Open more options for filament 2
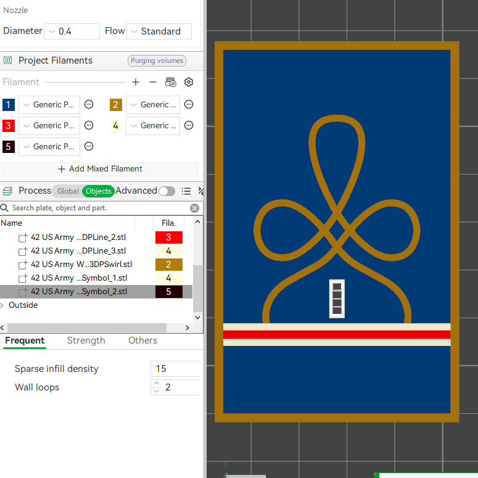This screenshot has width=478, height=478. point(189,105)
